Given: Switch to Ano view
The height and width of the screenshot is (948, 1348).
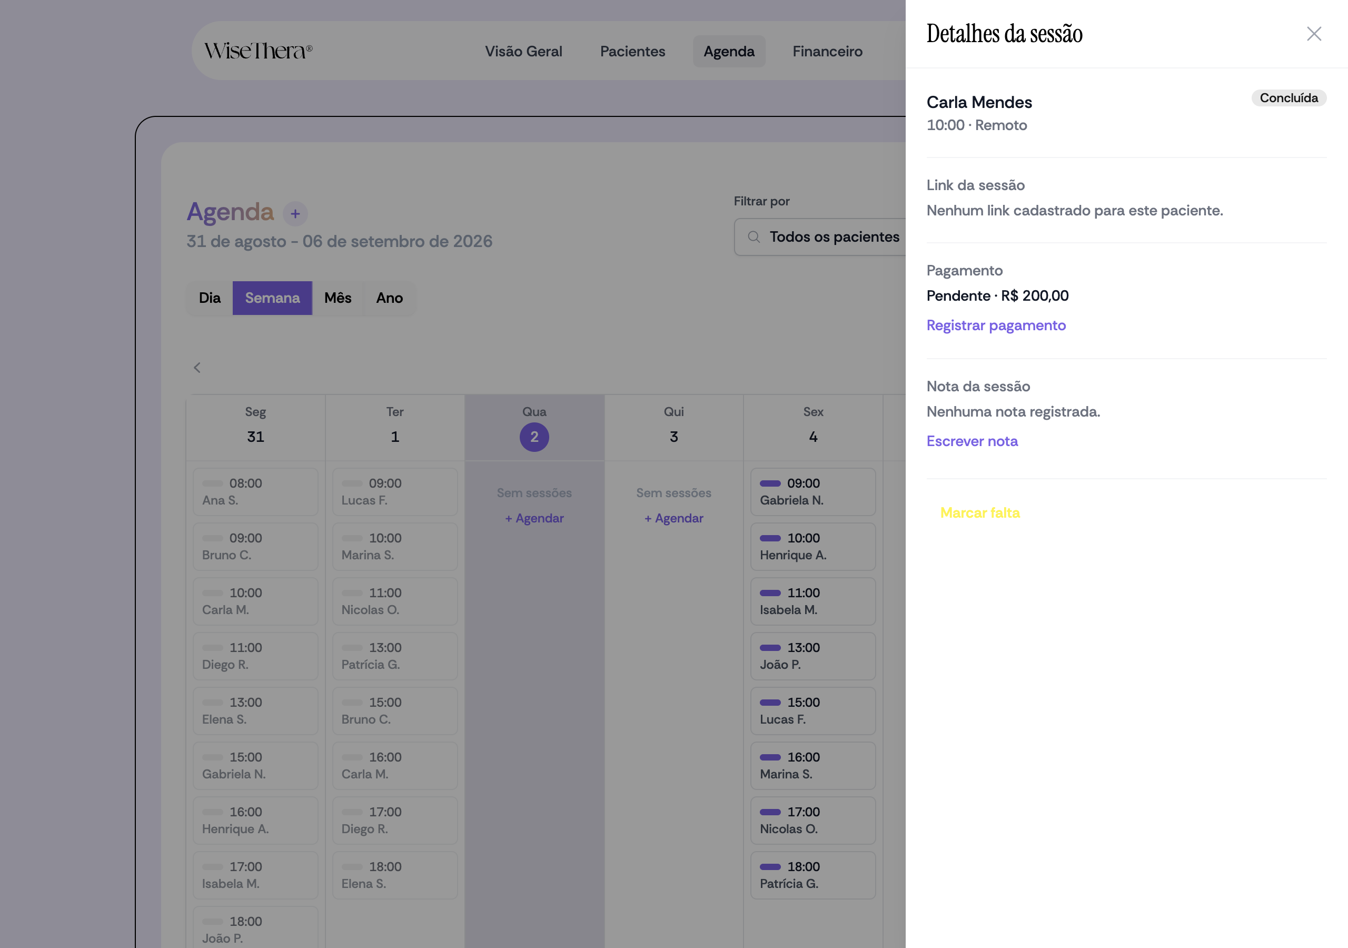Looking at the screenshot, I should (389, 298).
